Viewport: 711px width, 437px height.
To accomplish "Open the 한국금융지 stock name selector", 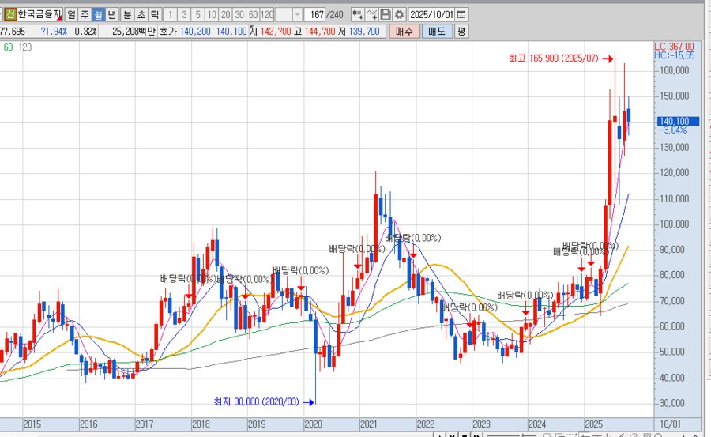I will click(39, 14).
